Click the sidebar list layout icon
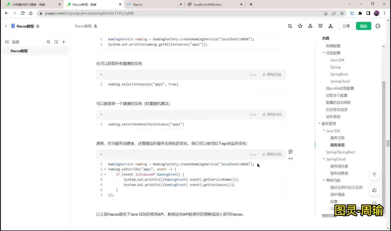The height and width of the screenshot is (231, 391). (x=56, y=42)
